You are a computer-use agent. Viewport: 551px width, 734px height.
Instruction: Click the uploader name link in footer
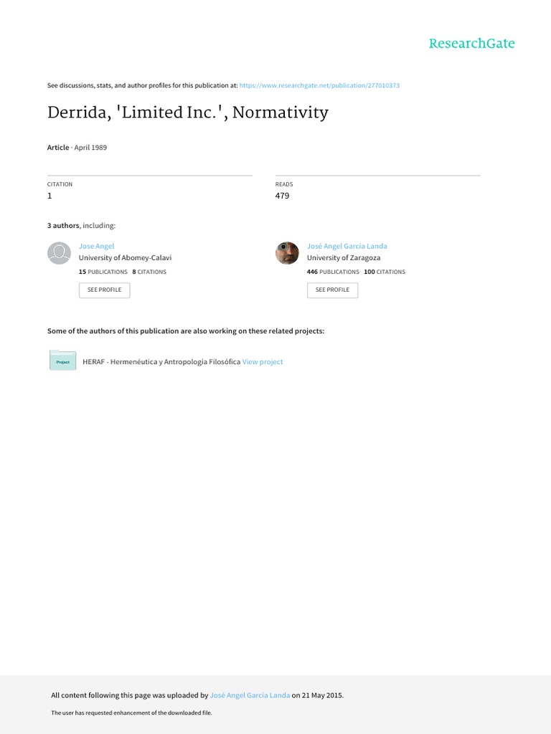(250, 695)
